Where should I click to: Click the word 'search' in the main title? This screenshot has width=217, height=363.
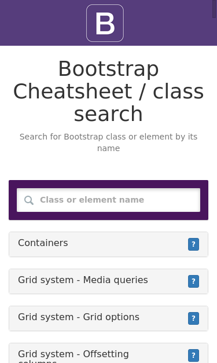pyautogui.click(x=108, y=113)
